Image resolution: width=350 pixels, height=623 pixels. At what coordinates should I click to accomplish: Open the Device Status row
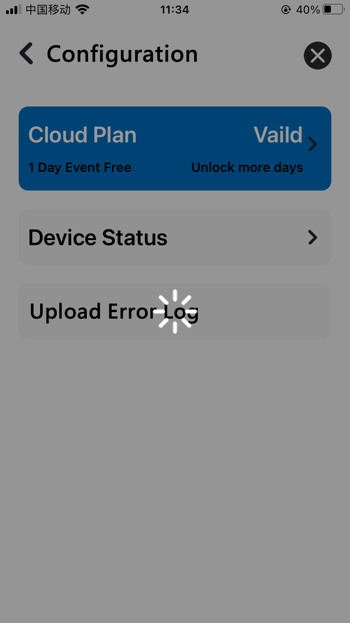tap(175, 237)
